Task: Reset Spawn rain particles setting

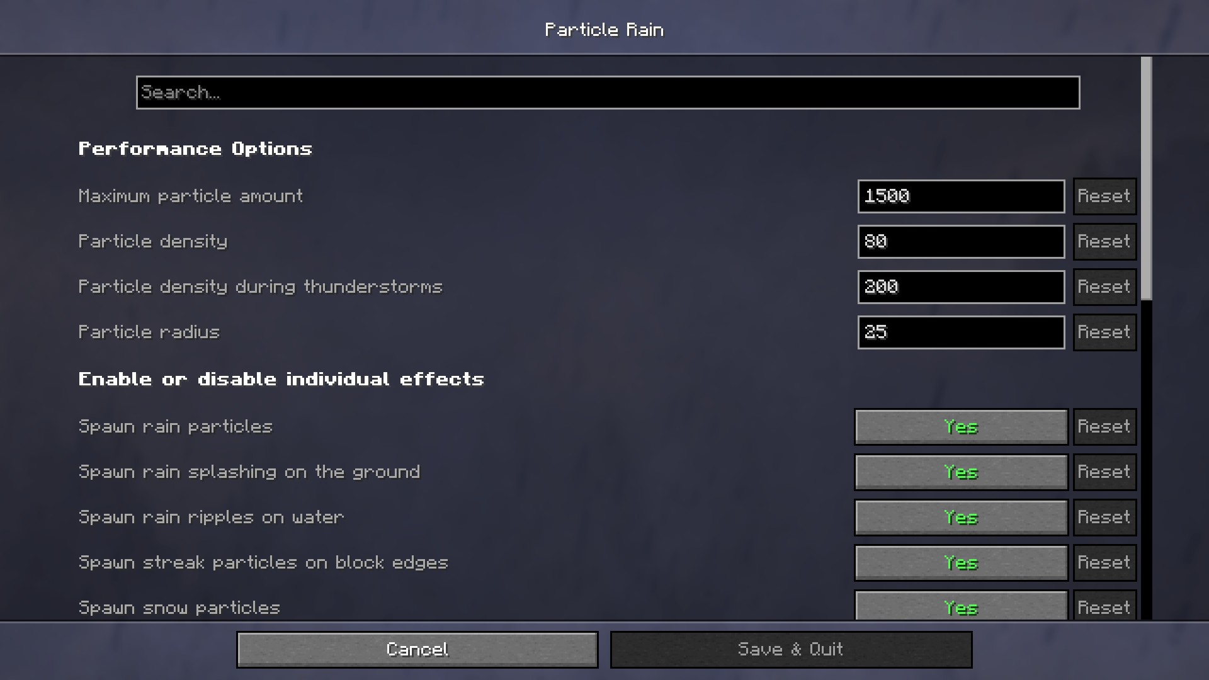Action: pos(1104,427)
